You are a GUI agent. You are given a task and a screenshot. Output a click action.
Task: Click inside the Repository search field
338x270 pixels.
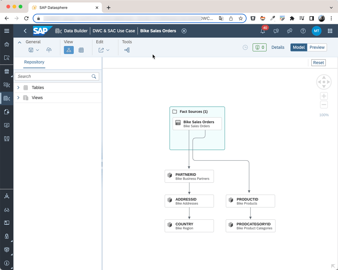(54, 76)
